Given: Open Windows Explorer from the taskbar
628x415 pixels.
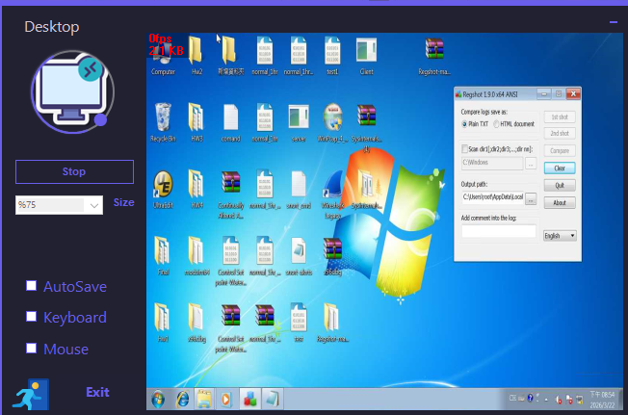Looking at the screenshot, I should click(x=204, y=398).
